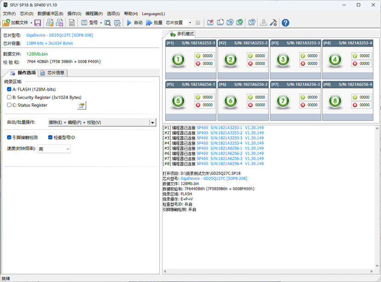The image size is (381, 282).
Task: Open the 编程器(P) menu
Action: pyautogui.click(x=94, y=14)
